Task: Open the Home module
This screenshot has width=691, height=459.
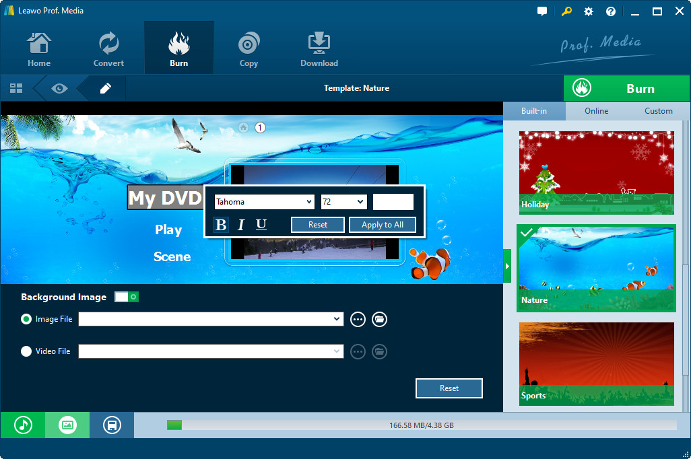Action: coord(39,49)
